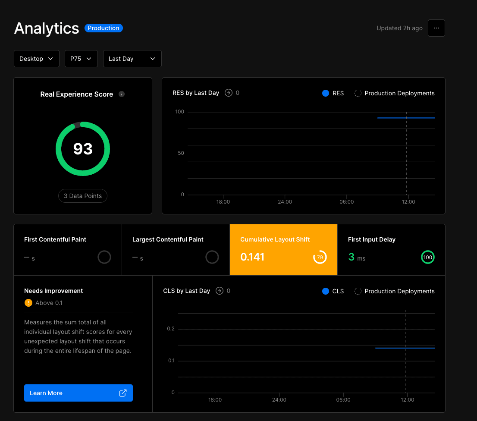Image resolution: width=477 pixels, height=421 pixels.
Task: Toggle Production Deployments in the CLS chart legend
Action: pos(394,291)
